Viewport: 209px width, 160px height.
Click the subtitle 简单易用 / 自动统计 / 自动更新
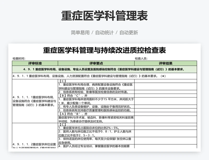pos(104,33)
